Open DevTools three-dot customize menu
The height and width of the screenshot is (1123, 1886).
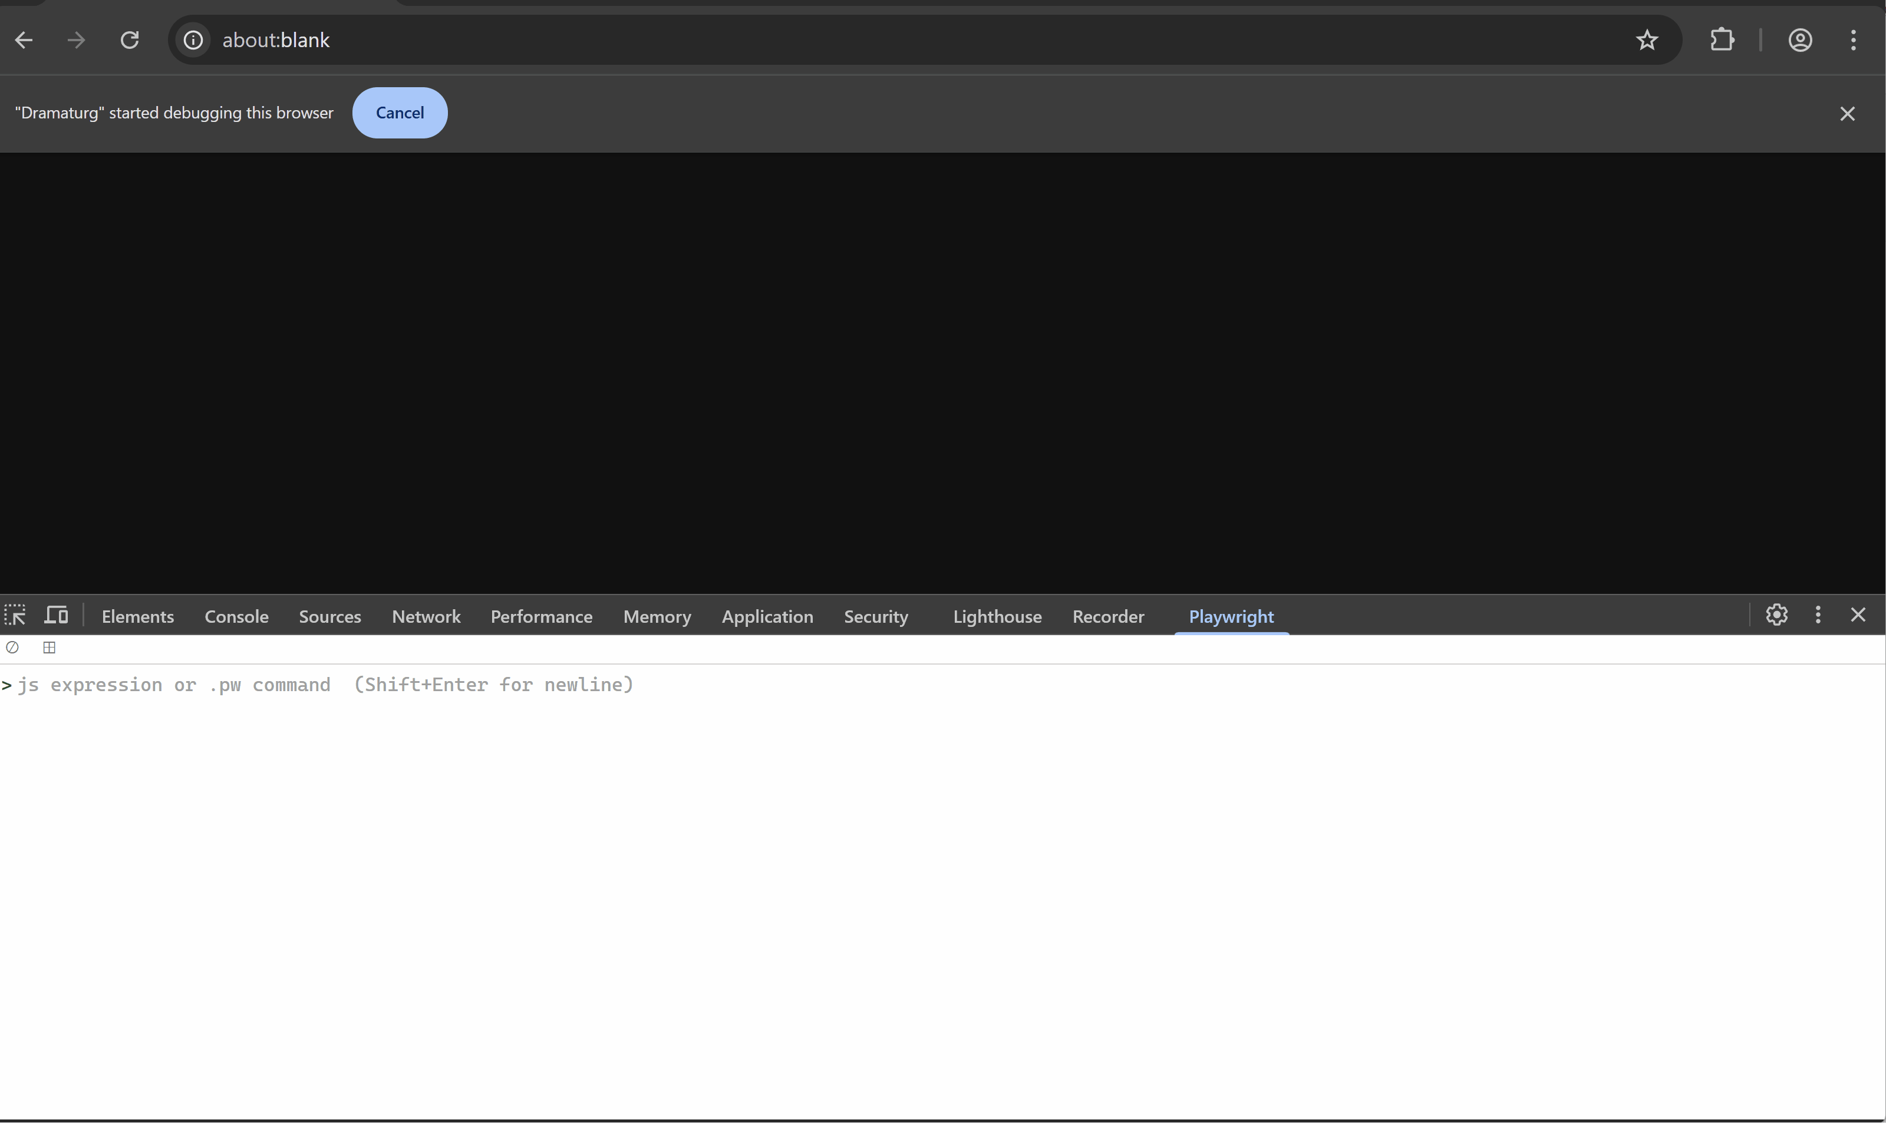point(1818,615)
